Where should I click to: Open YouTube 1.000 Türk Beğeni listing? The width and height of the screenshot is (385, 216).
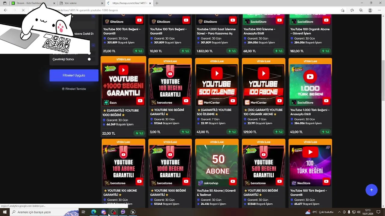click(x=310, y=112)
